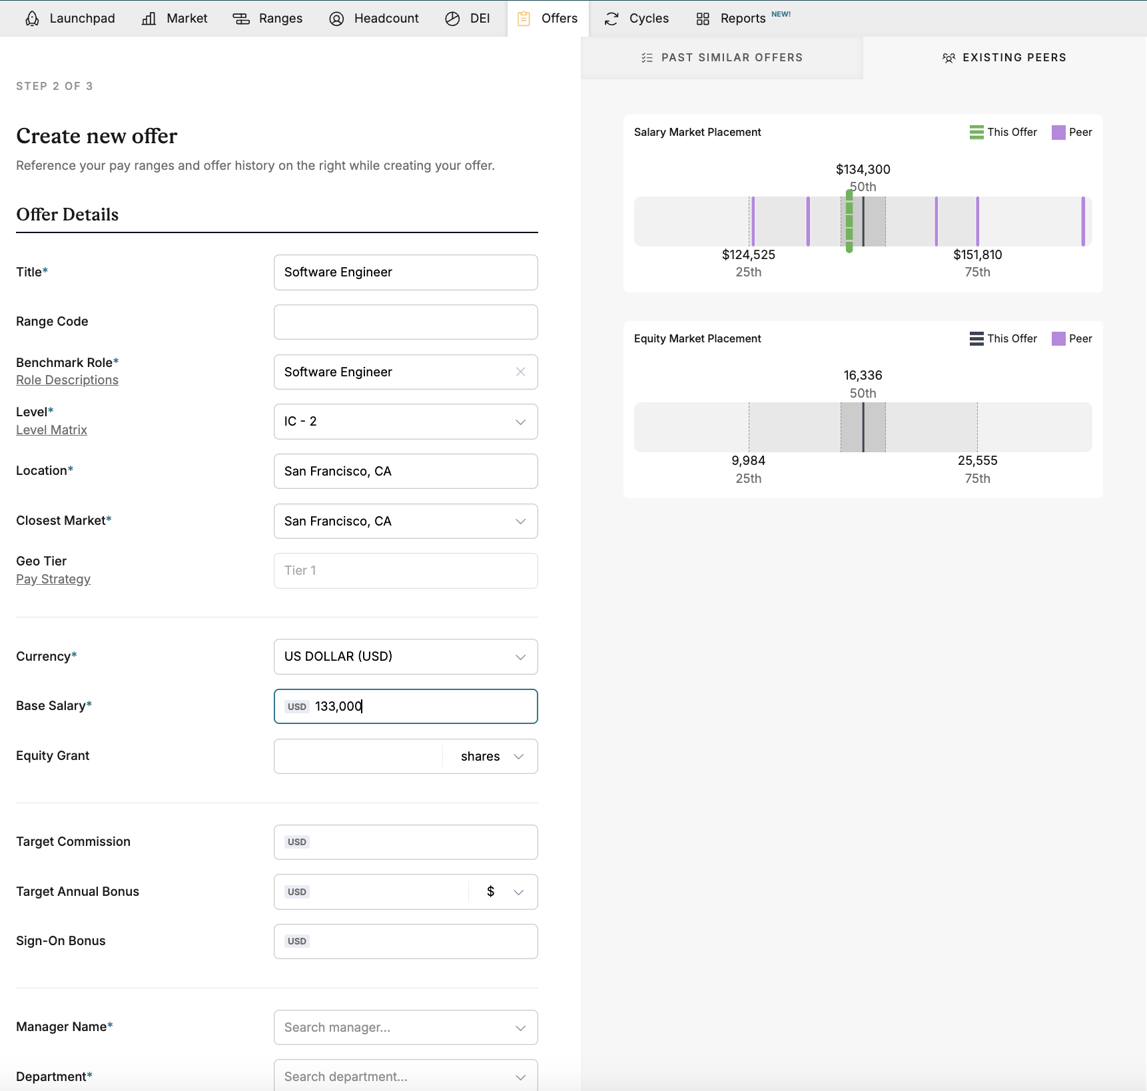Click the Market bar chart icon
Screen dimensions: 1147x1091
[149, 19]
